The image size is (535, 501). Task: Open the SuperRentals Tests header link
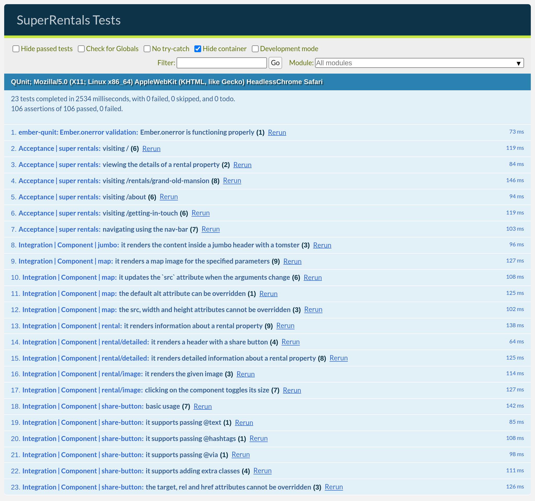click(69, 20)
